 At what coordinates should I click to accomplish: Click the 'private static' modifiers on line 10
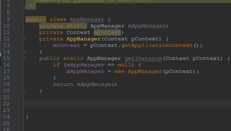point(63,26)
